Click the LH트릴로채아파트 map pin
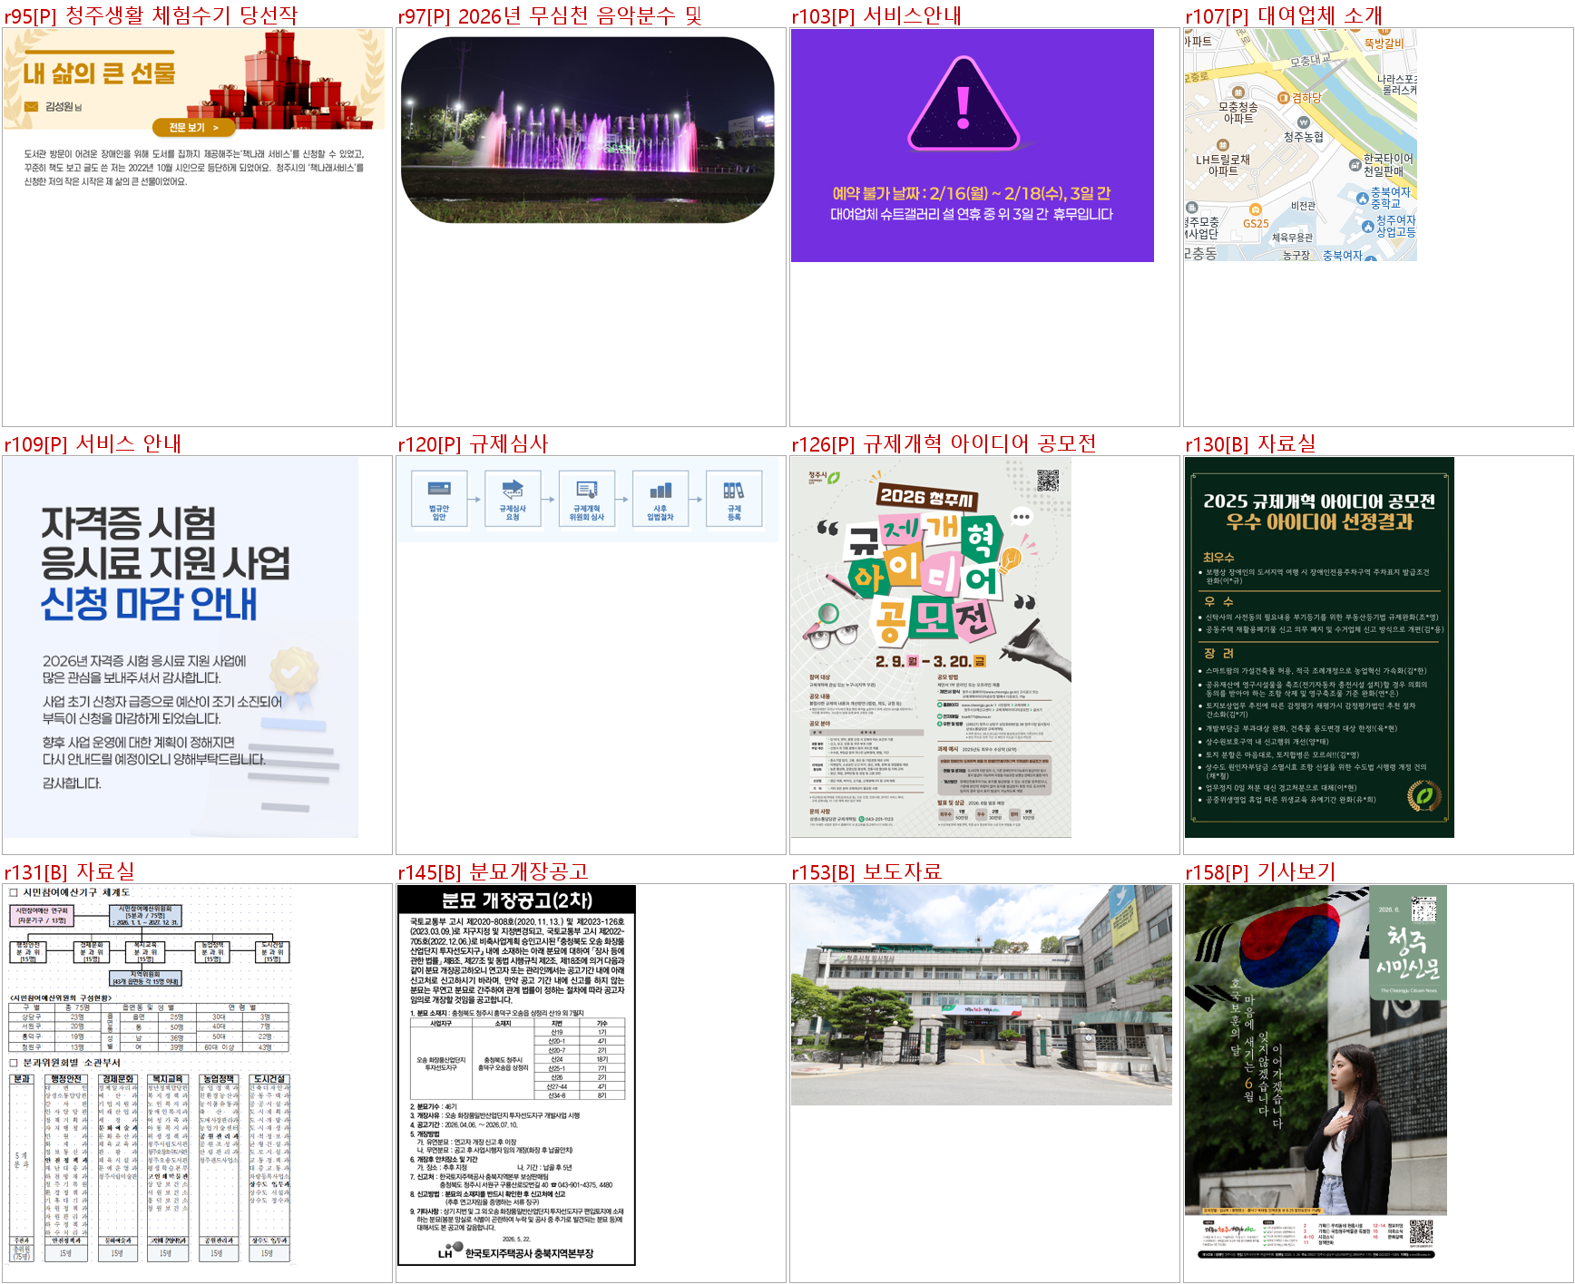Screen dimensions: 1575x1284 click(1222, 145)
